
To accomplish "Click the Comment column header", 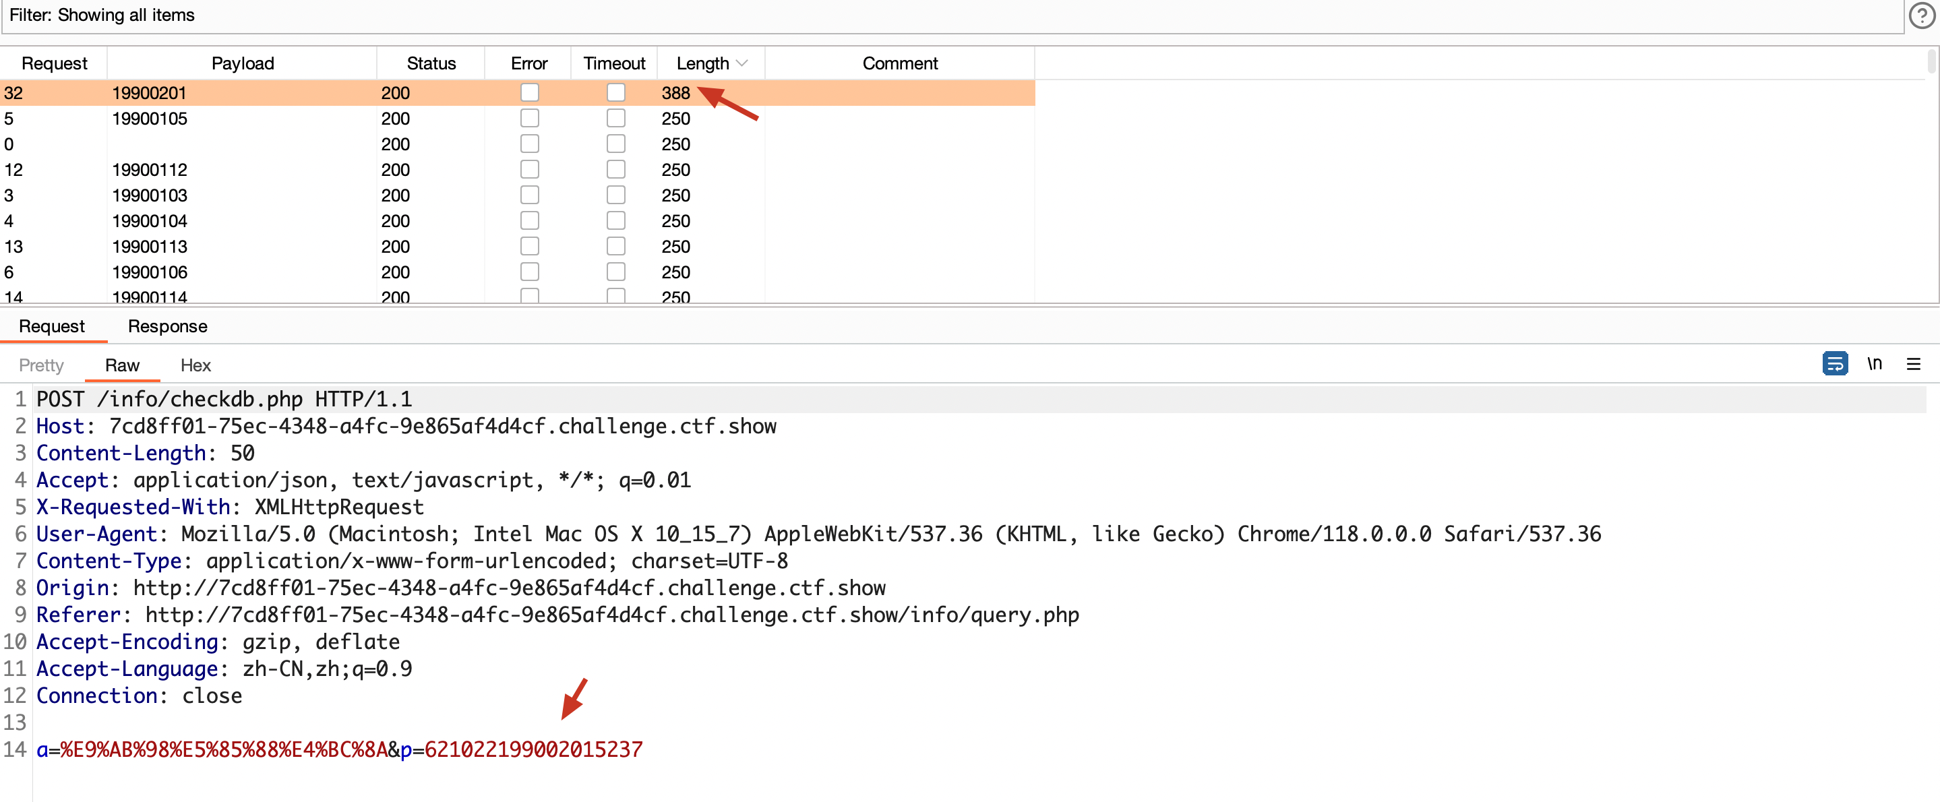I will click(x=900, y=63).
